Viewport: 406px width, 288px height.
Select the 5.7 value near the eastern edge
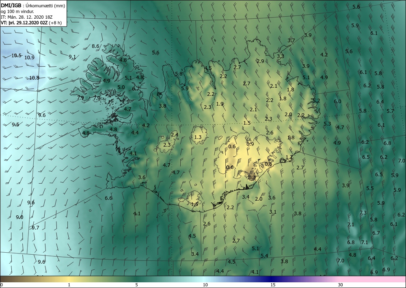pos(390,111)
